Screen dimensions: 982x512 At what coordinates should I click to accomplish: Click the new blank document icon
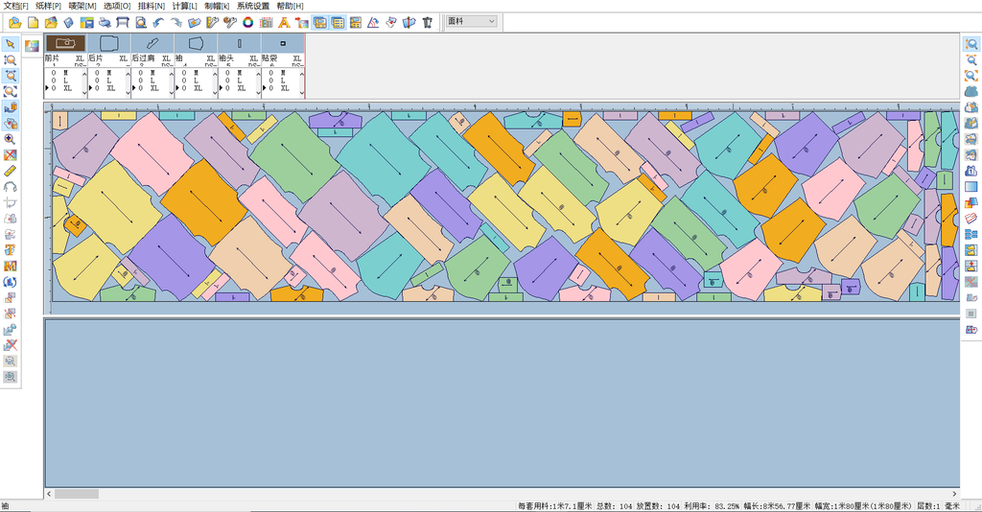[33, 21]
